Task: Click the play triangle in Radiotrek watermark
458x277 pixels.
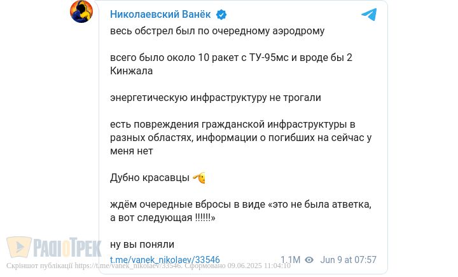Action: [x=20, y=247]
